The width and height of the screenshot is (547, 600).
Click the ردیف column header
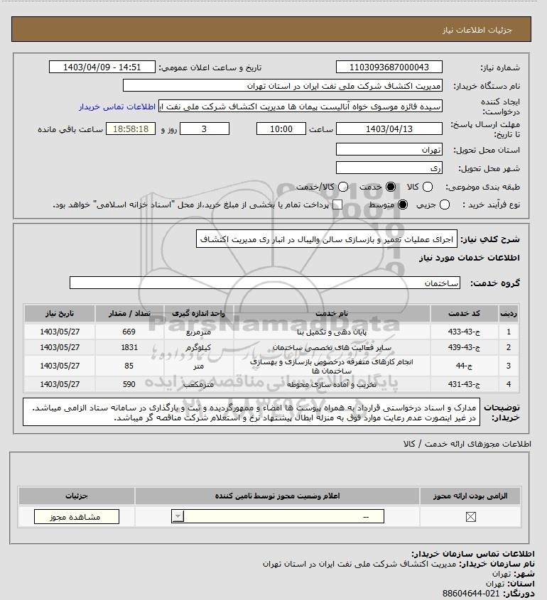point(509,313)
